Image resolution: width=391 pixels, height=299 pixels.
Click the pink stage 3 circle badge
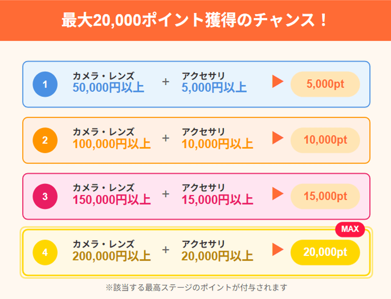pos(45,196)
